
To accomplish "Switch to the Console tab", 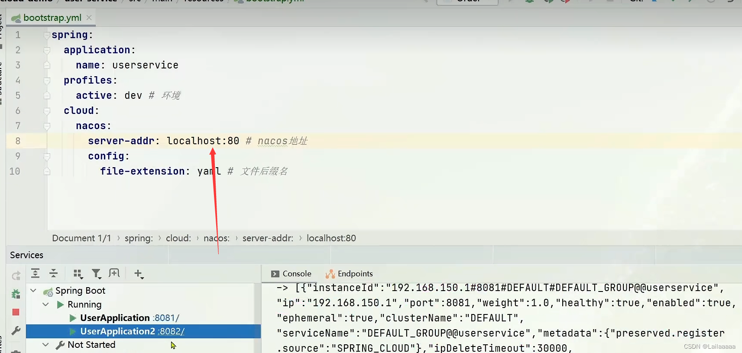I will click(292, 274).
